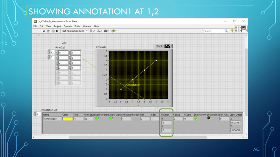Screen dimensions: 280x157
Task: Expand the Reorder objects toolbar dropdown
Action: point(113,31)
